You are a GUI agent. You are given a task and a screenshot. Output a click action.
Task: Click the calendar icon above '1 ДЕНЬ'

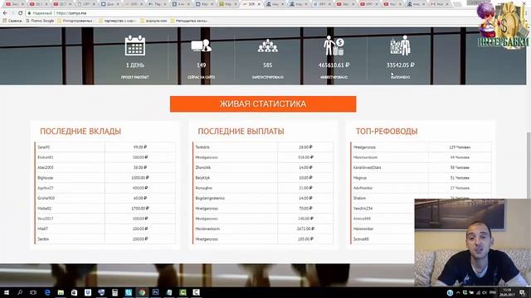[134, 46]
